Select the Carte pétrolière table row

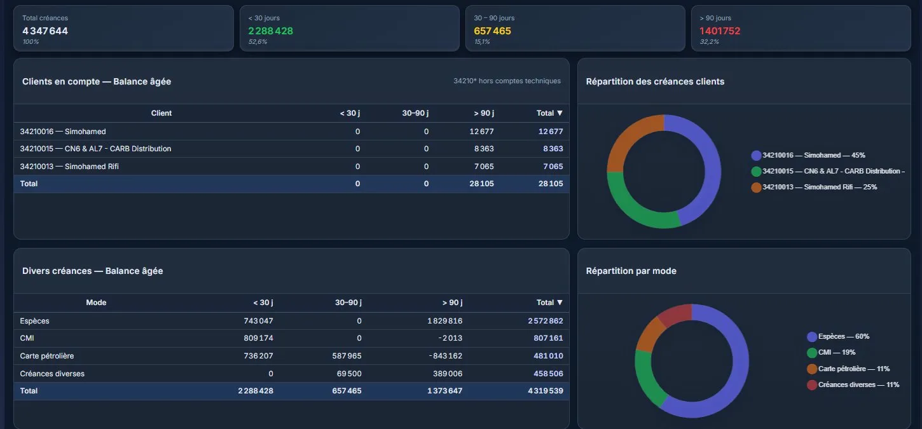[x=291, y=356]
